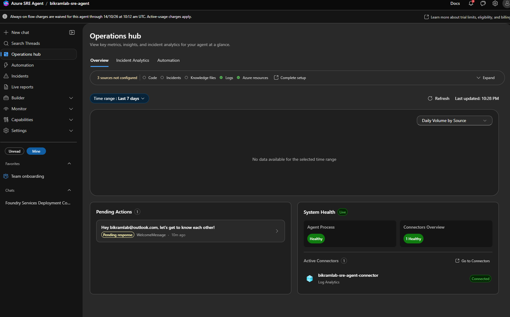Image resolution: width=510 pixels, height=317 pixels.
Task: Click the connector cube icon
Action: (x=310, y=279)
